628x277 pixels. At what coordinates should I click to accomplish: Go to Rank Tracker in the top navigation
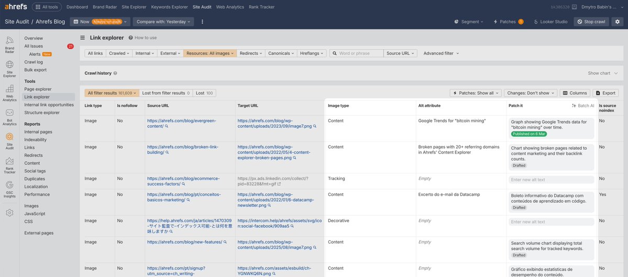[262, 7]
